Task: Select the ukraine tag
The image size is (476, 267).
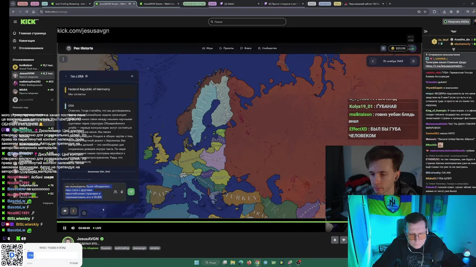Action: [x=155, y=248]
